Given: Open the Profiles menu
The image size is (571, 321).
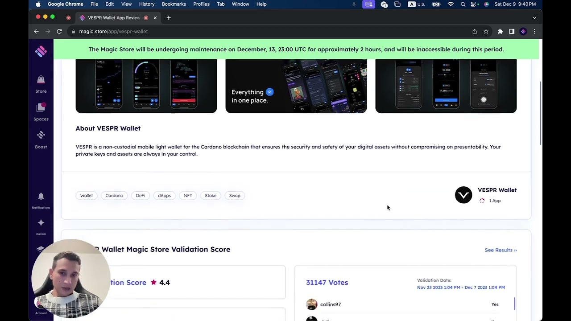Looking at the screenshot, I should pos(201,4).
